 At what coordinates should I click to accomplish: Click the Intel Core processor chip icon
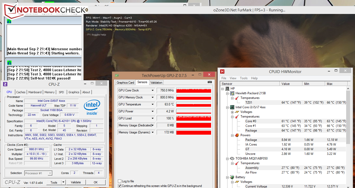click(x=232, y=107)
